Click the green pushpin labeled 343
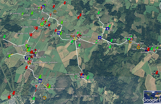161x104 pixels. [x=49, y=86]
